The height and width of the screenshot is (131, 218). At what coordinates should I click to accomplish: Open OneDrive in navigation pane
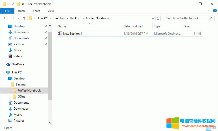click(18, 64)
